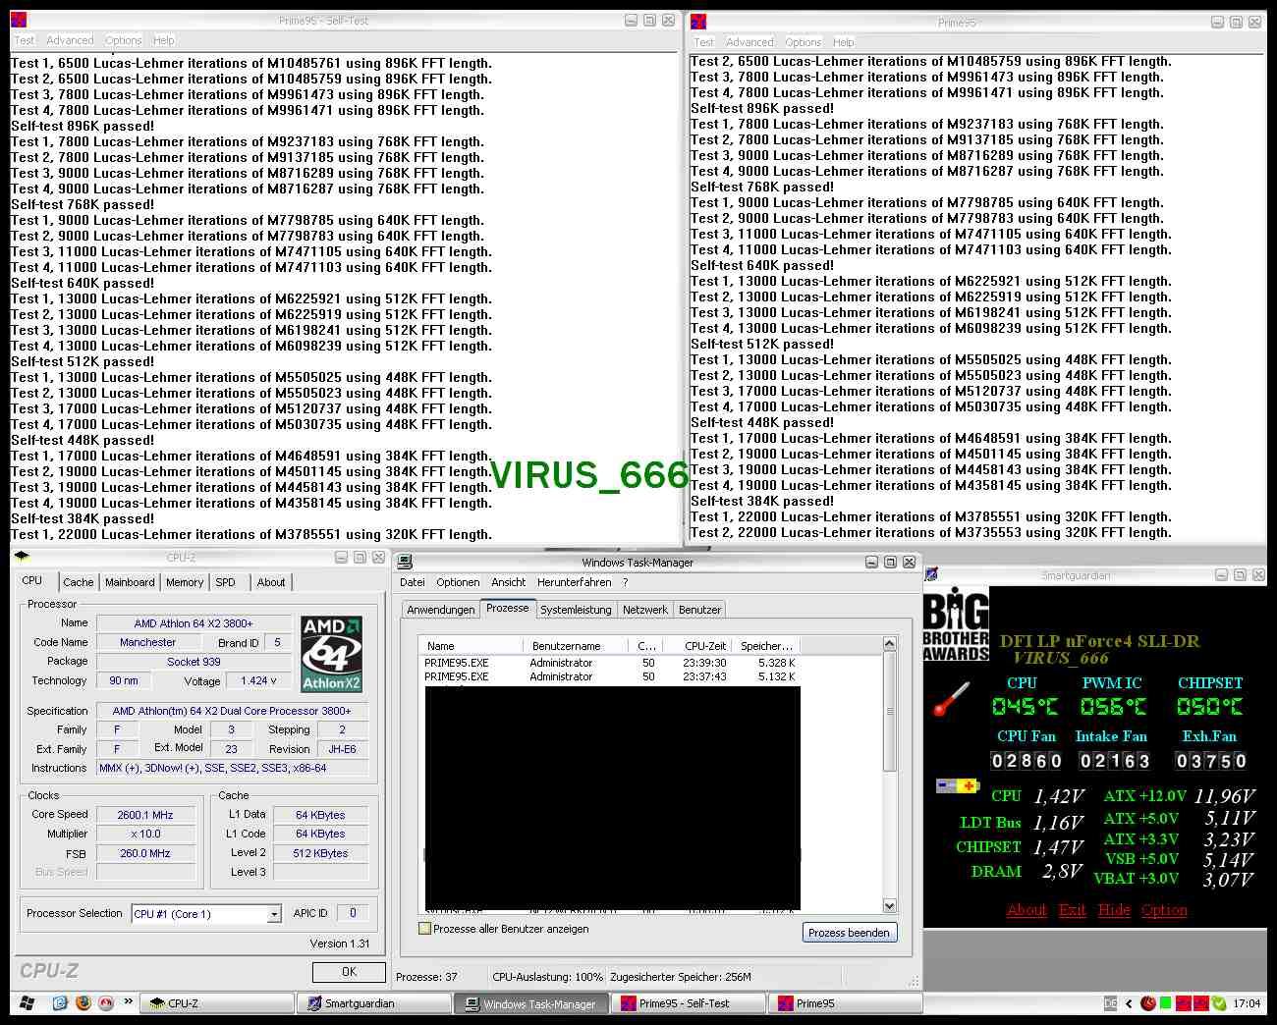Switch to Windows Task-Manager taskbar button

click(x=531, y=1003)
